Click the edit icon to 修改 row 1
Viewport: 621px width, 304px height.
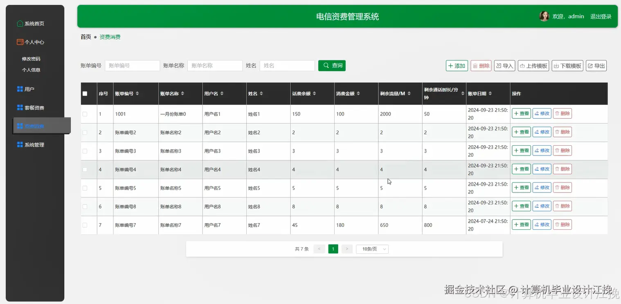pos(537,113)
